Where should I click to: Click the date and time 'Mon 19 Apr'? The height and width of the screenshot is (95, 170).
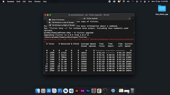[x=159, y=2]
